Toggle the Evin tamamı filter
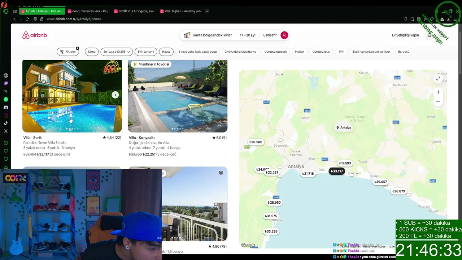Viewport: 462px width, 260px height. coord(146,52)
